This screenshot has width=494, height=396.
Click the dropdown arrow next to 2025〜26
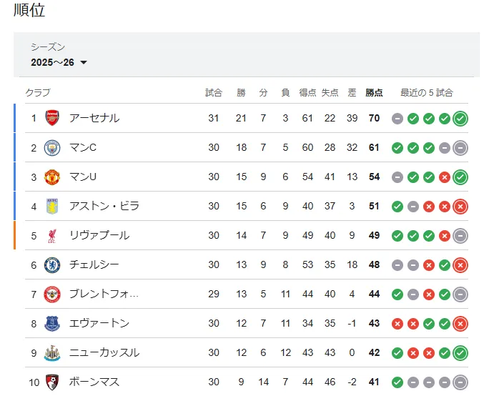pos(84,63)
